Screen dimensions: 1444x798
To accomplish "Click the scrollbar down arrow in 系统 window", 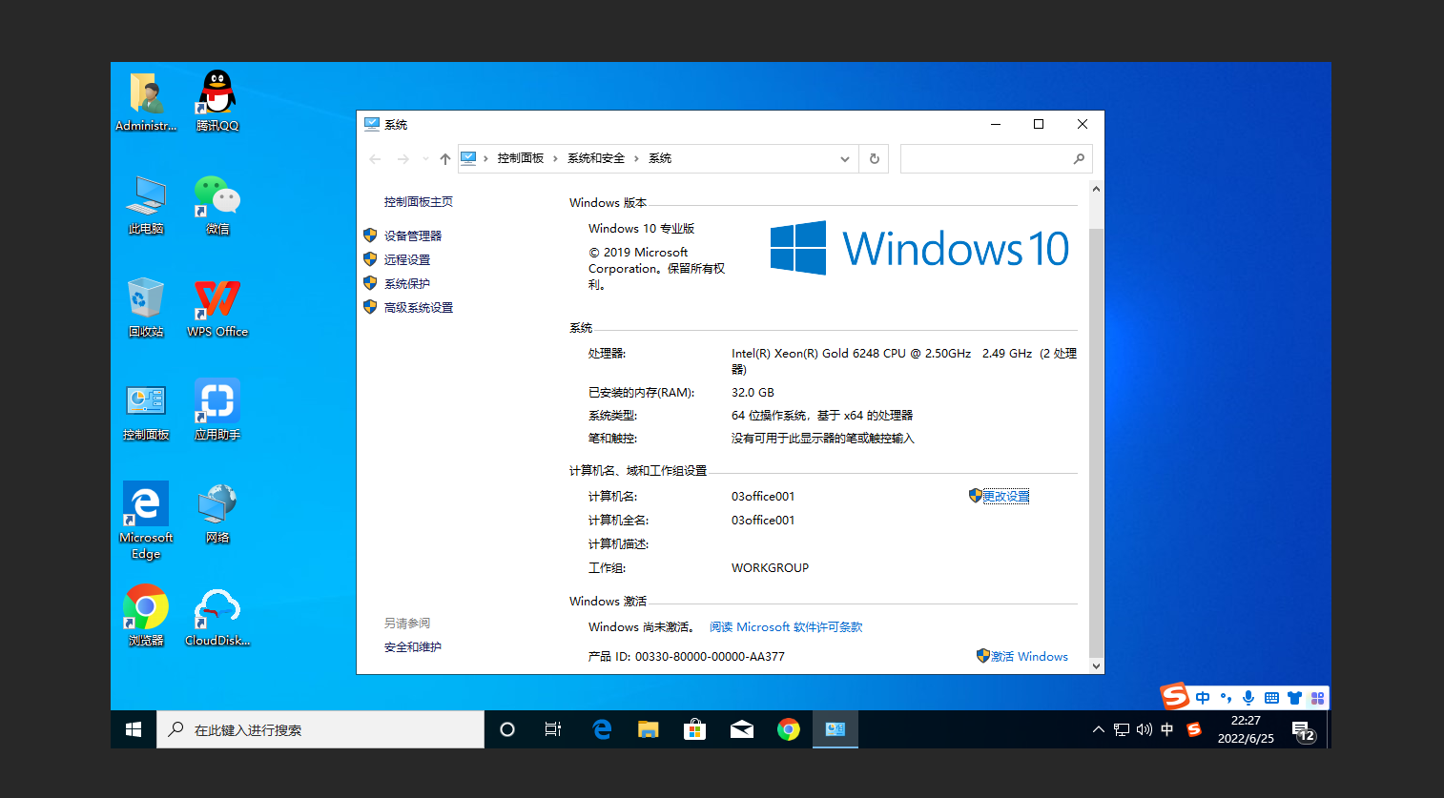I will (1096, 666).
